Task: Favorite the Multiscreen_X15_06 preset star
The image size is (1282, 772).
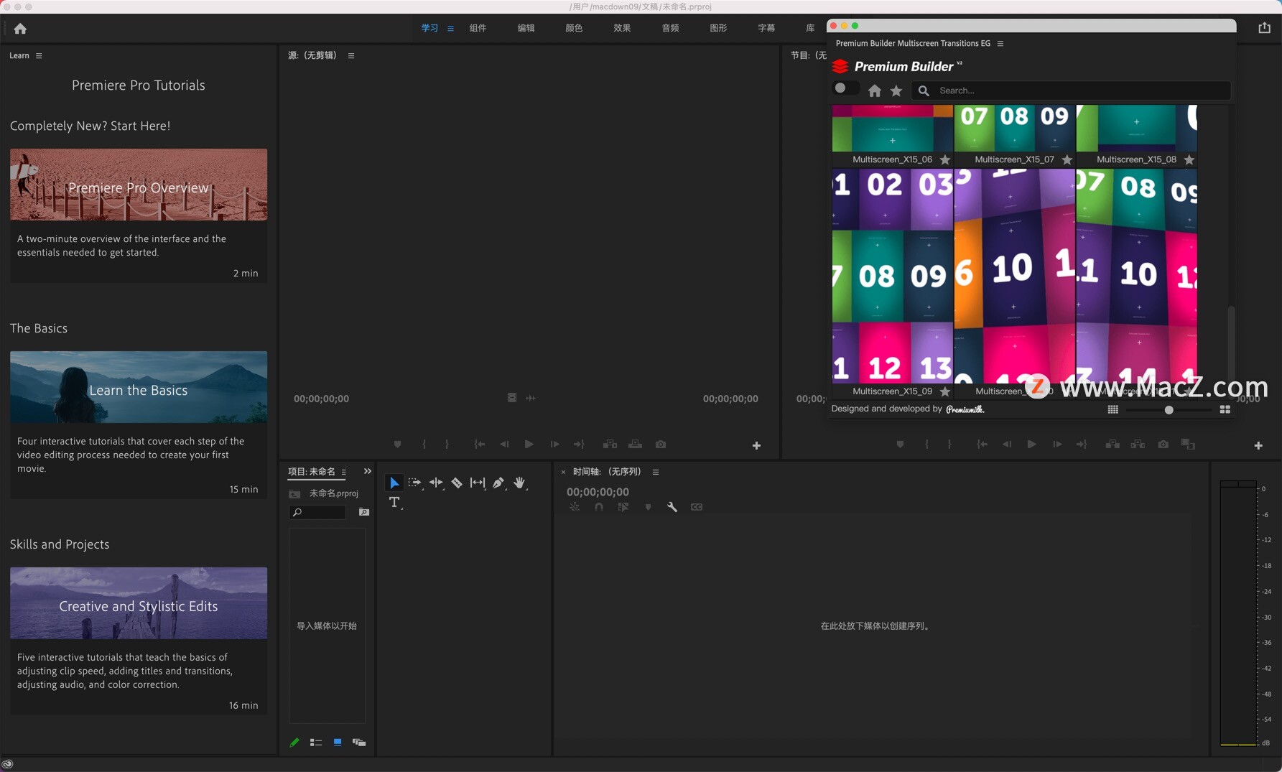Action: tap(945, 160)
